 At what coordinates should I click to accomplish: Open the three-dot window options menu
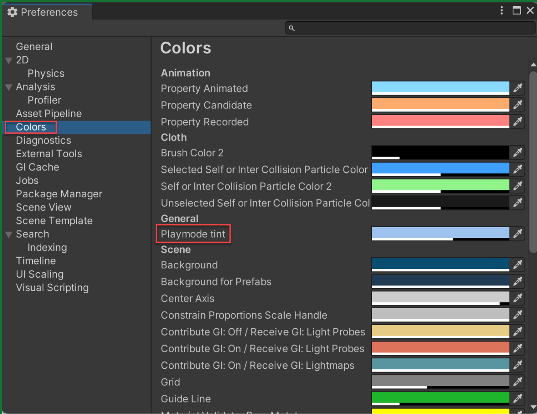pos(501,10)
